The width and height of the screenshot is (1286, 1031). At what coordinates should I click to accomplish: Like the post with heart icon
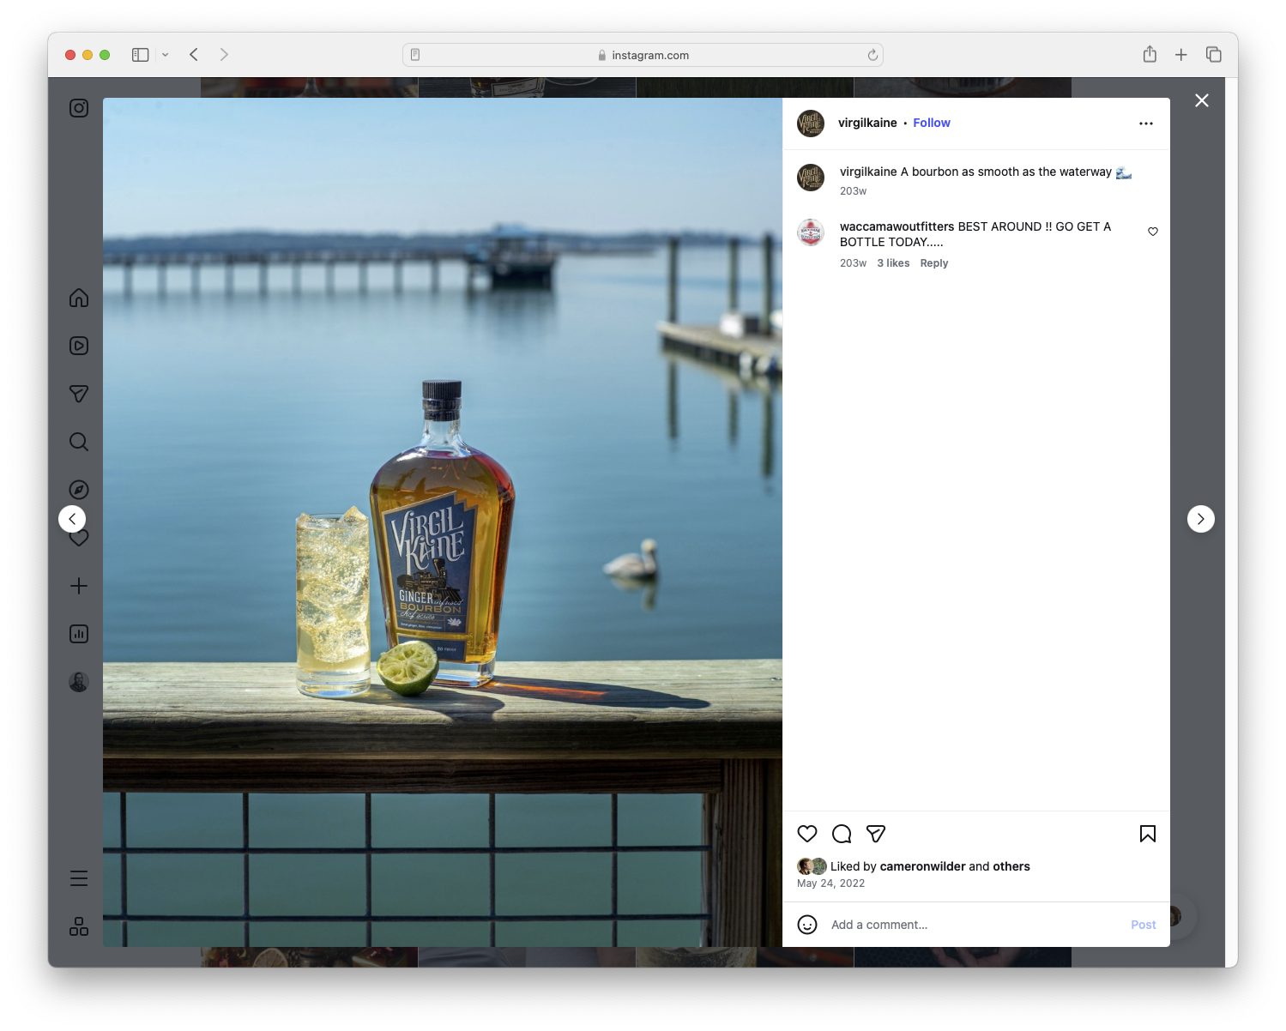pyautogui.click(x=807, y=834)
